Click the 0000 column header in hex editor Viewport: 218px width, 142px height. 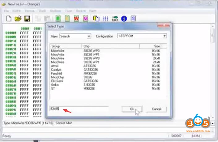(25, 29)
